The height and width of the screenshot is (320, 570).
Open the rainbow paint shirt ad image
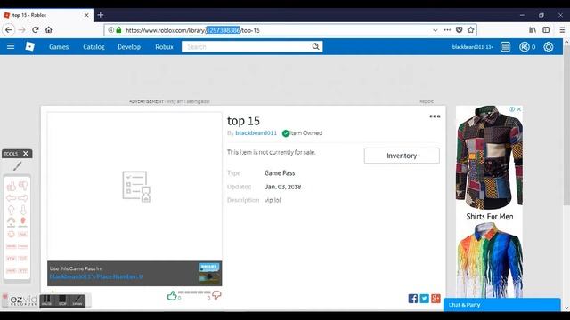click(x=489, y=260)
